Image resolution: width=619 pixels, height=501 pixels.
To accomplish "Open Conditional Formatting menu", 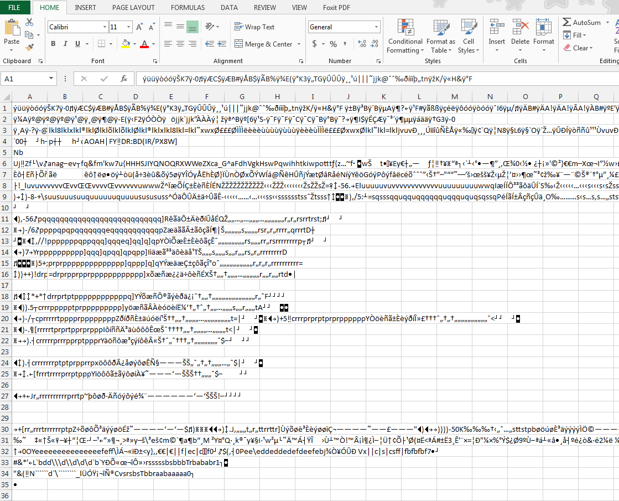I will click(x=405, y=37).
